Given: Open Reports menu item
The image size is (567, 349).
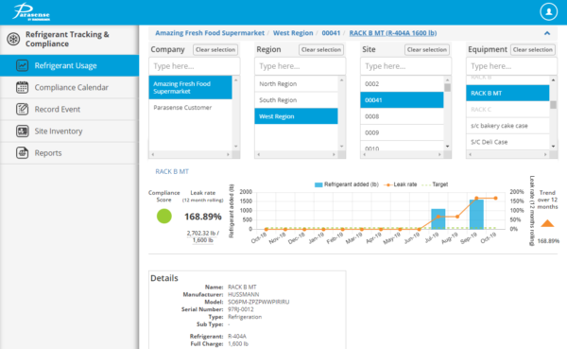Looking at the screenshot, I should 69,153.
